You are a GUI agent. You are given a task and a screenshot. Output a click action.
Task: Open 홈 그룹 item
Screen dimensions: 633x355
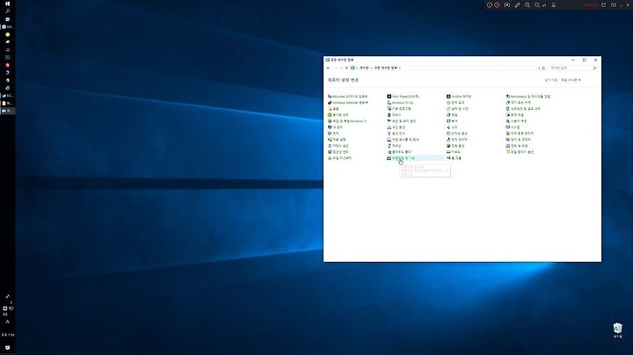coord(454,158)
